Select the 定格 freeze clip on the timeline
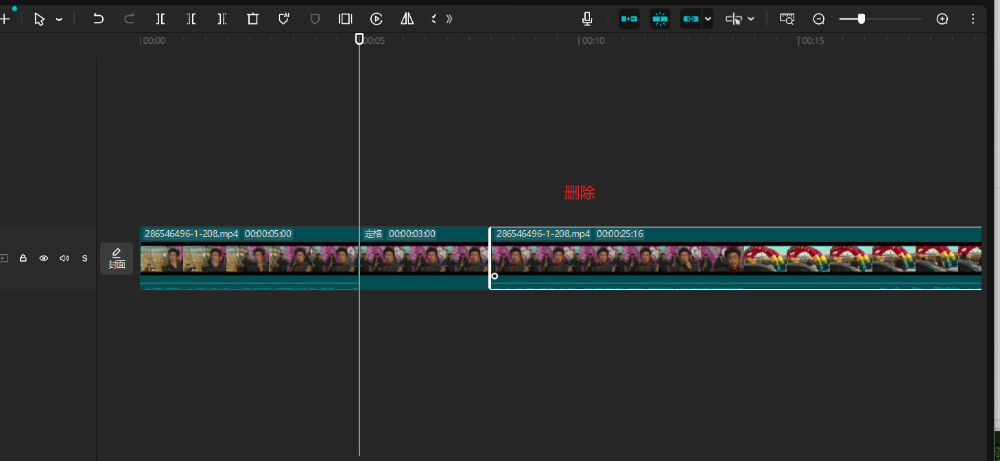 [424, 258]
